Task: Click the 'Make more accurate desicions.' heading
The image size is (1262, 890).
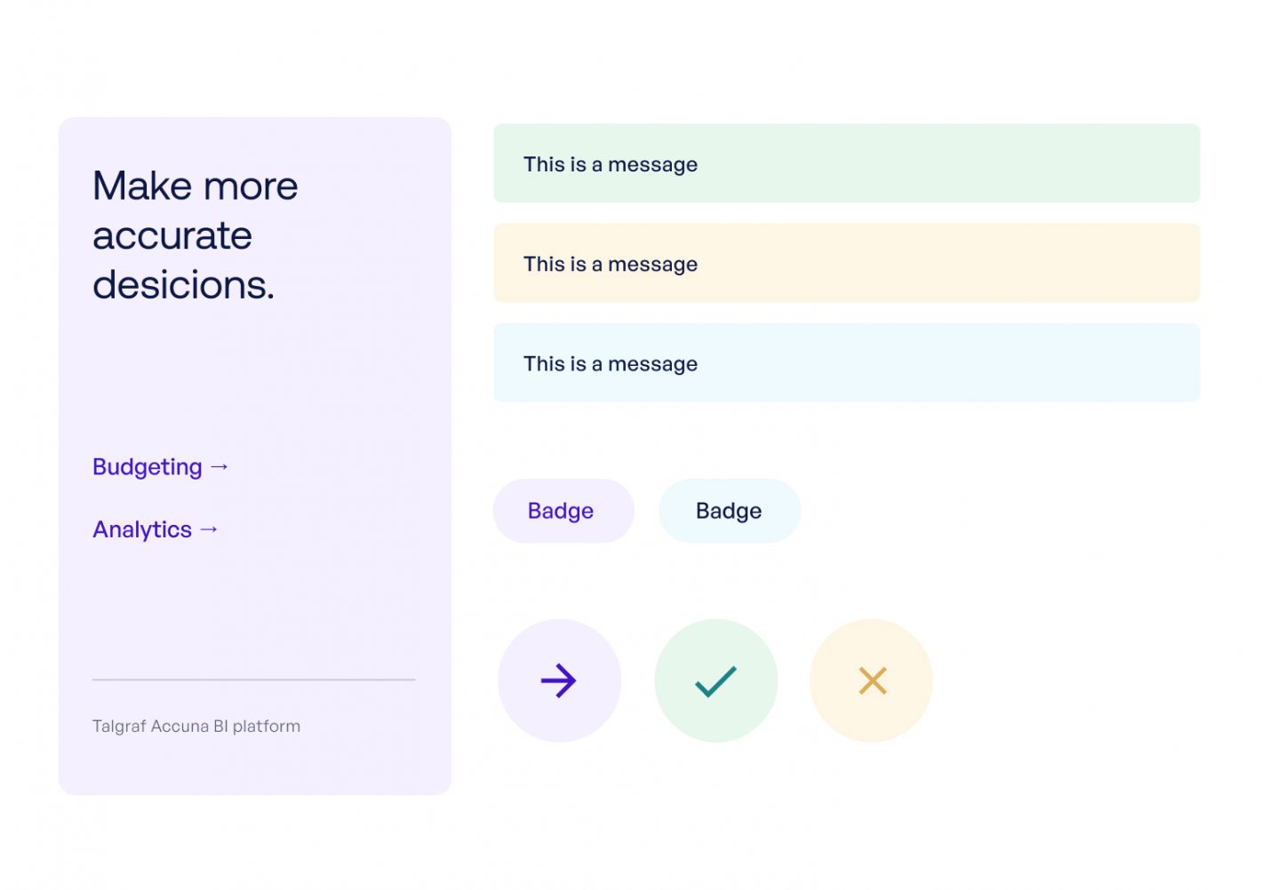Action: tap(196, 235)
